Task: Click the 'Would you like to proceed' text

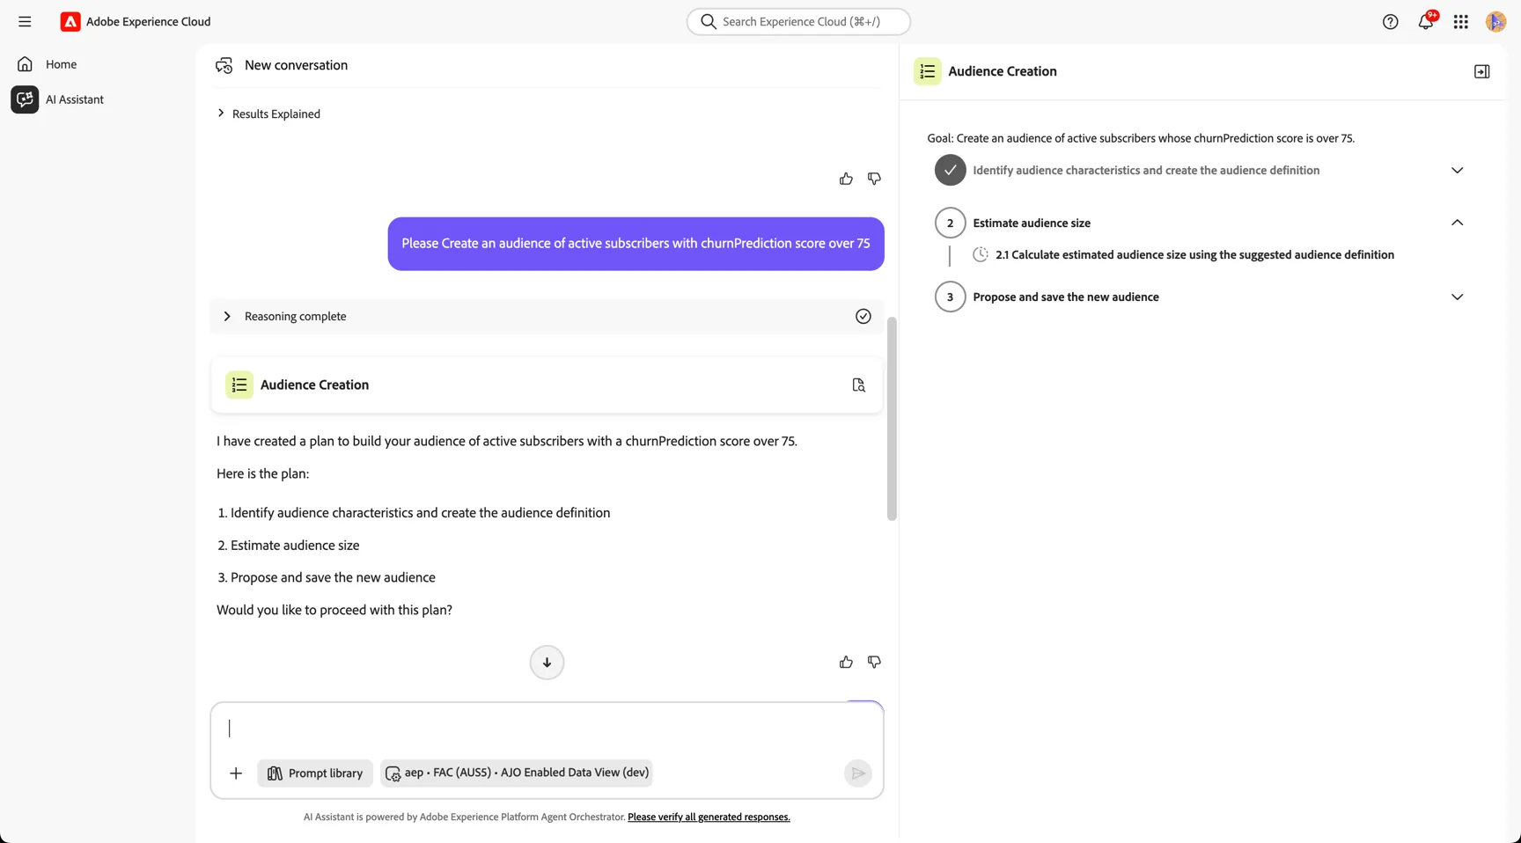Action: click(x=334, y=610)
